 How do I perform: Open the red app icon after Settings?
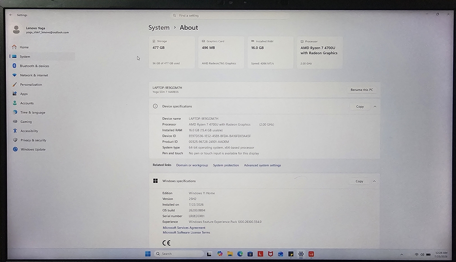pos(311,254)
